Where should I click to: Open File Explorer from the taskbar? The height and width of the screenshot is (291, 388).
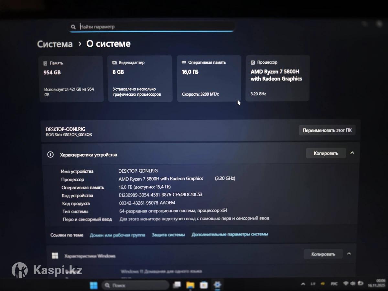tap(190, 285)
